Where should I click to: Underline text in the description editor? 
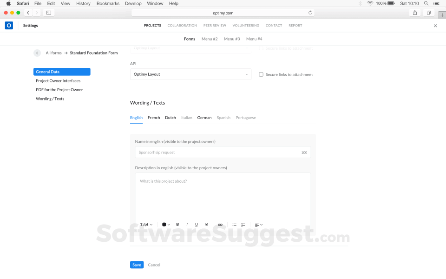[196, 224]
